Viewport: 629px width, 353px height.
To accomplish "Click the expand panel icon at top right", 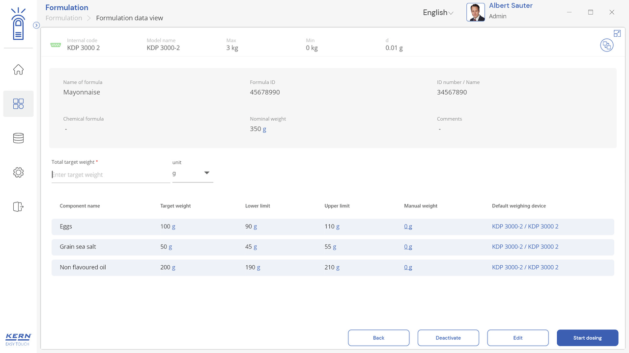I will pos(617,33).
